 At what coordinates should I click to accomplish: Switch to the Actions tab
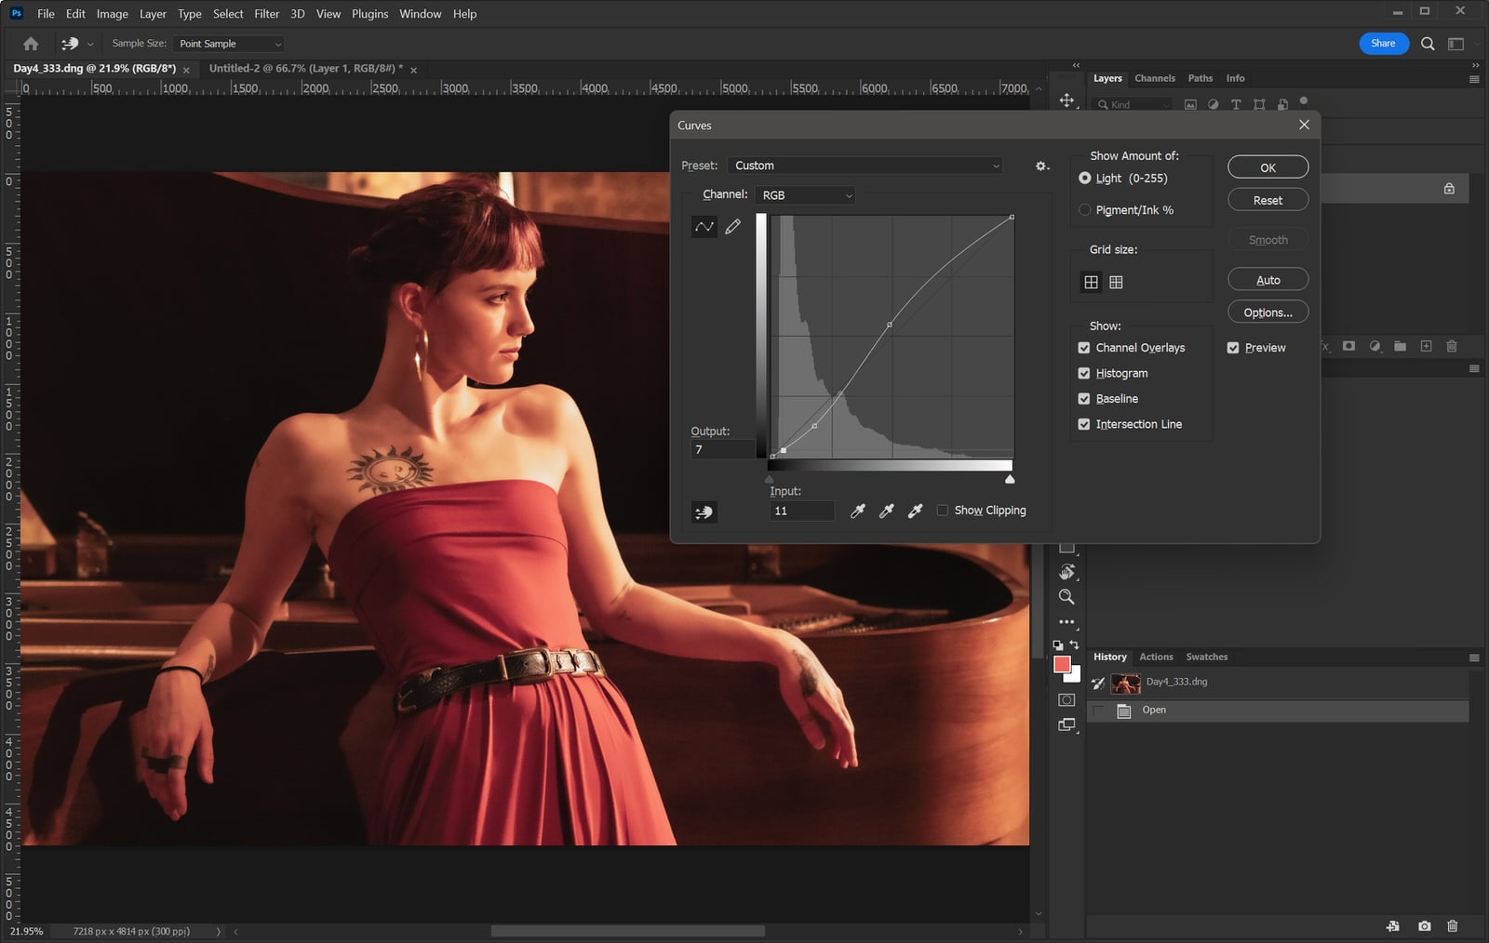[1156, 657]
